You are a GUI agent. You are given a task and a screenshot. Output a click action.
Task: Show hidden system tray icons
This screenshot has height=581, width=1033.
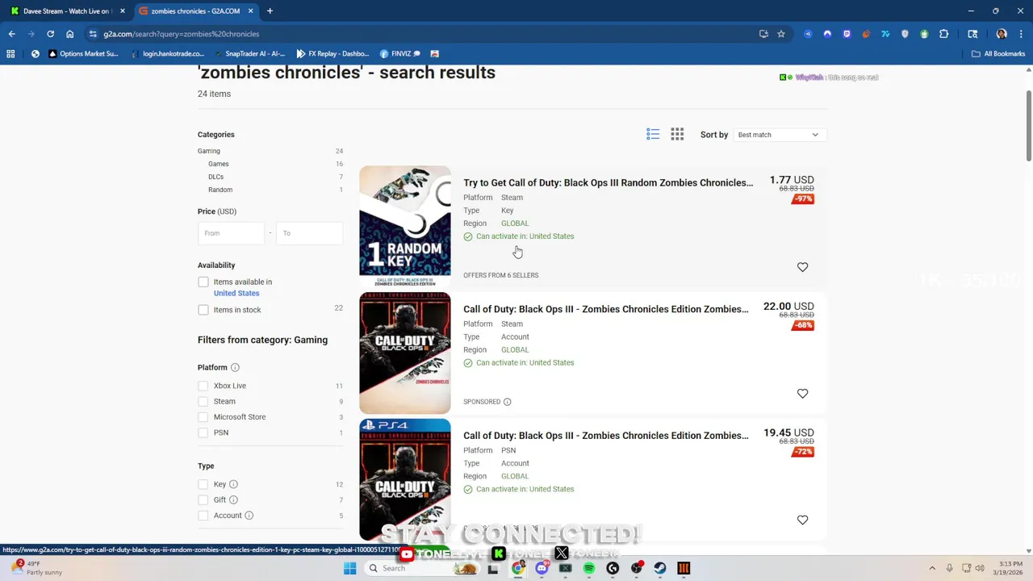[932, 568]
